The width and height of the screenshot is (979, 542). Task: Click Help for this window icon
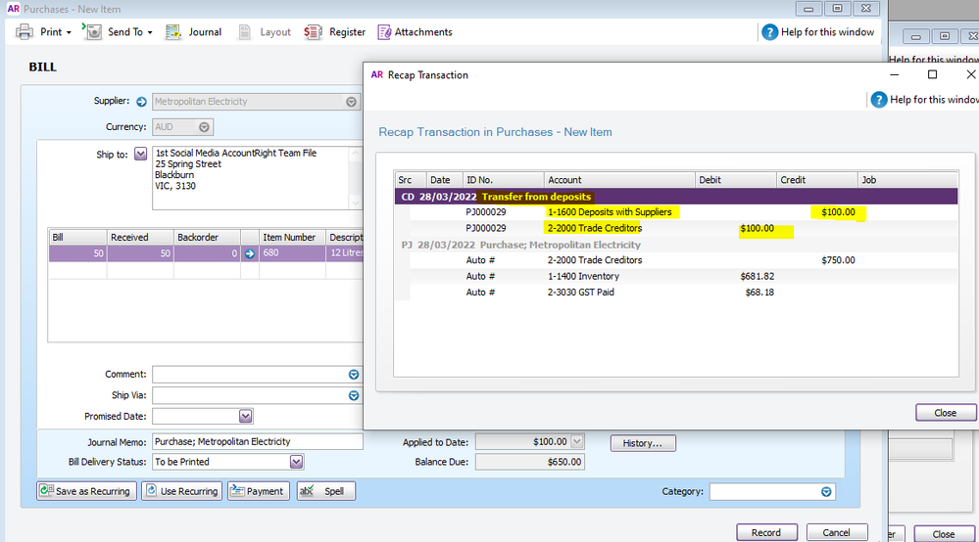tap(770, 32)
